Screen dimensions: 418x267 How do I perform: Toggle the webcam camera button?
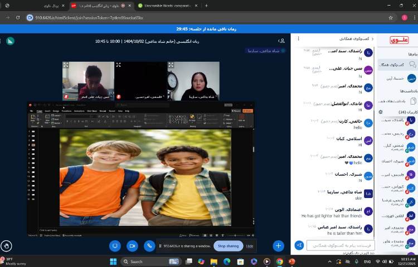coord(133,245)
